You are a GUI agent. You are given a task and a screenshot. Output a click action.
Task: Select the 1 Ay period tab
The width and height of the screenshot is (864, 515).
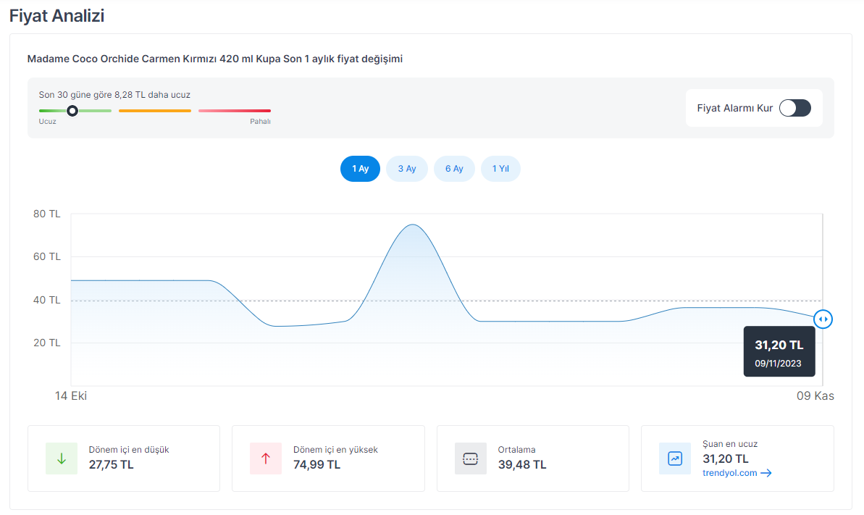(x=361, y=169)
